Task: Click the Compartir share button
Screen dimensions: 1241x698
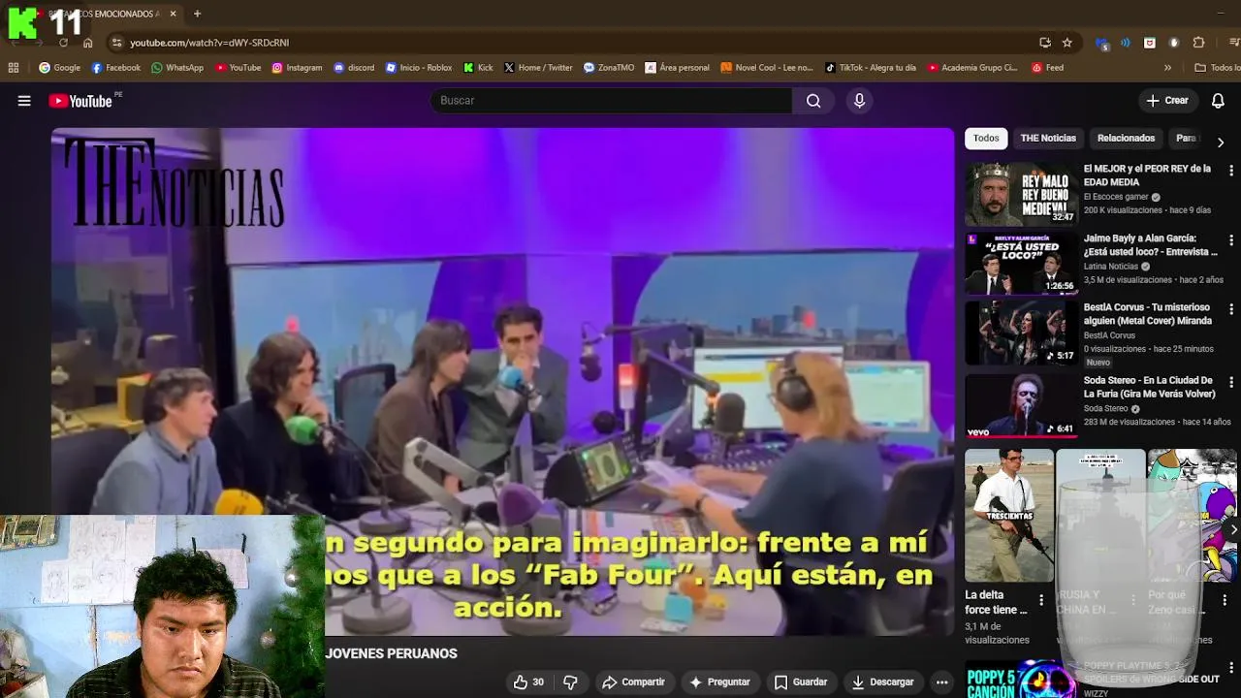Action: coord(633,682)
